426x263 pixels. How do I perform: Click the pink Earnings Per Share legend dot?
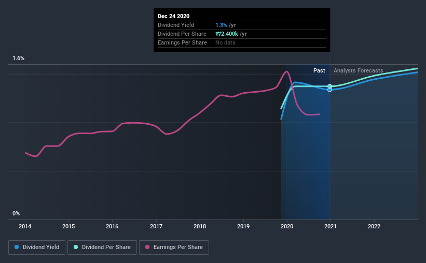[x=147, y=247]
